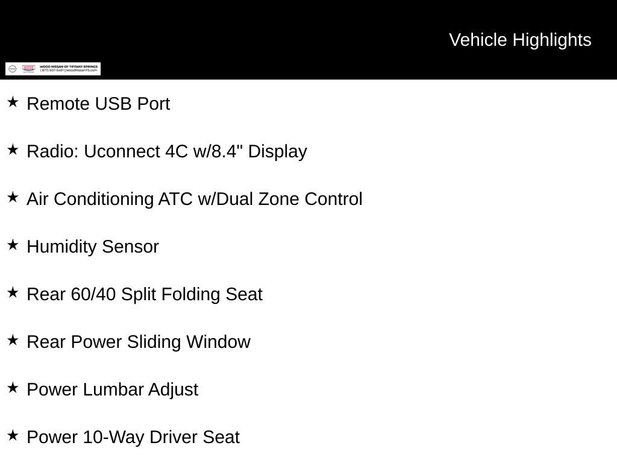
Task: Click the Nissan logo in the dealer banner
Action: [x=13, y=69]
